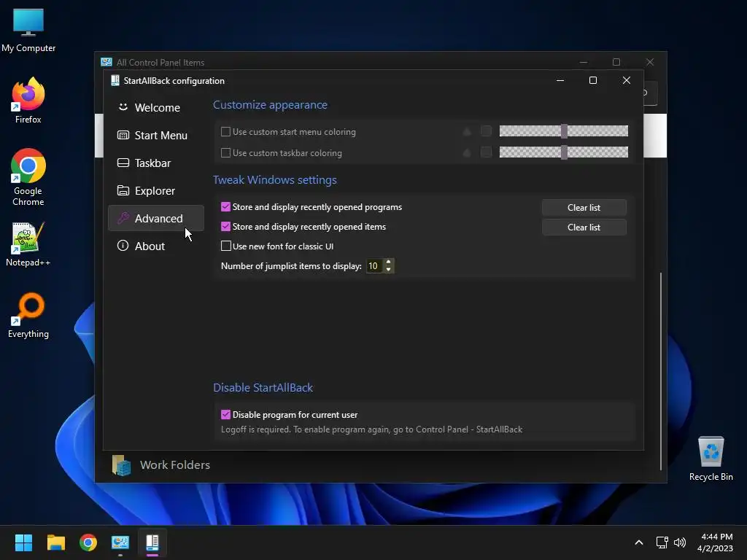This screenshot has height=560, width=747.
Task: Open the clock and date flyout
Action: click(716, 542)
